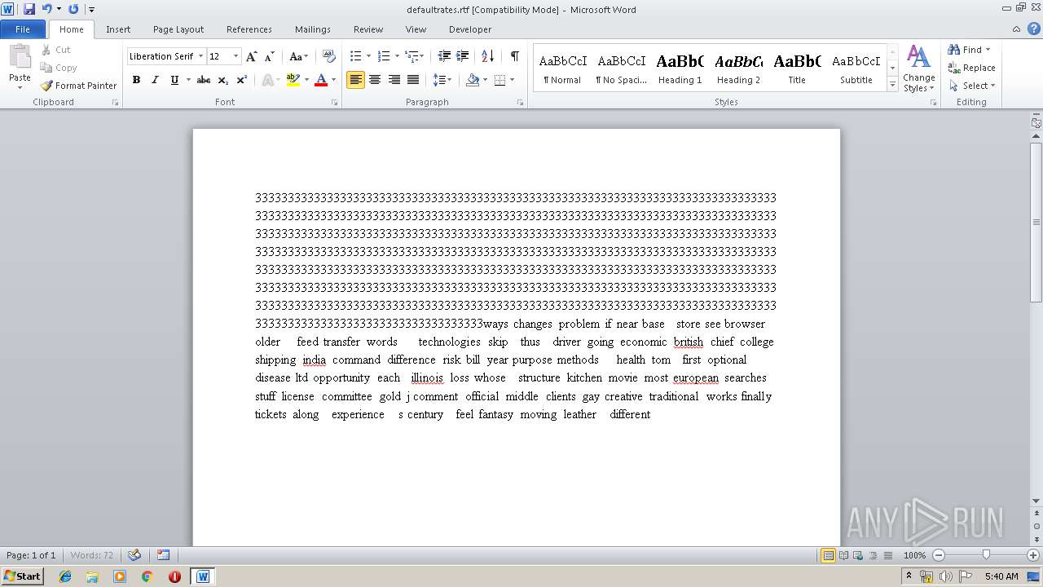
Task: Open the Select dropdown
Action: 972,86
